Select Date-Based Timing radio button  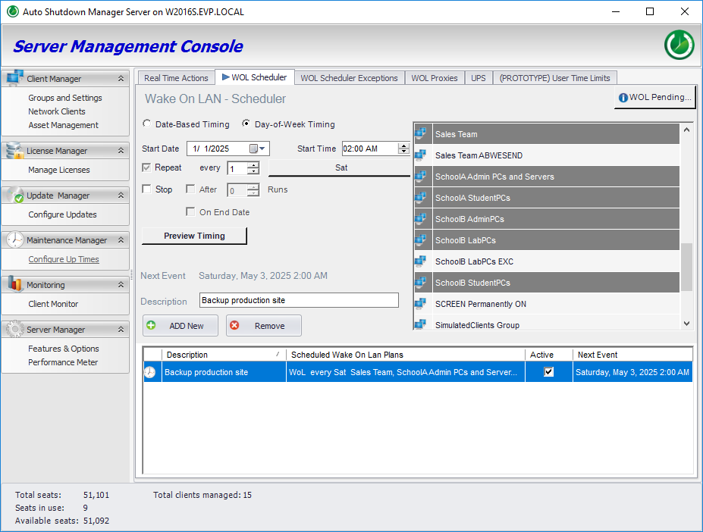pyautogui.click(x=147, y=124)
